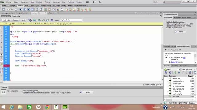This screenshot has height=110, width=197.
Task: Insert Spry Validation Password
Action: click(82, 9)
